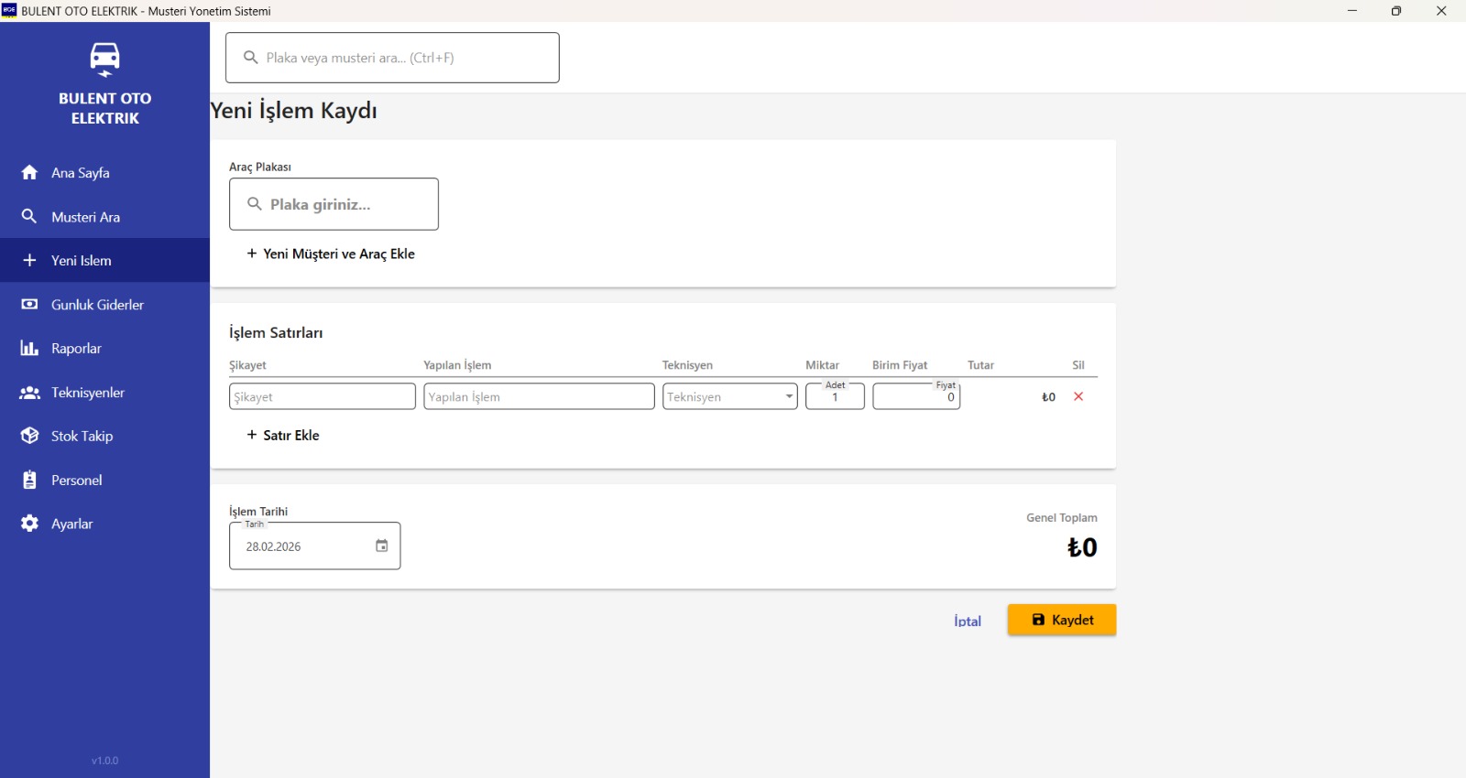This screenshot has width=1466, height=778.
Task: Click the Raporlar bar chart icon
Action: (29, 349)
